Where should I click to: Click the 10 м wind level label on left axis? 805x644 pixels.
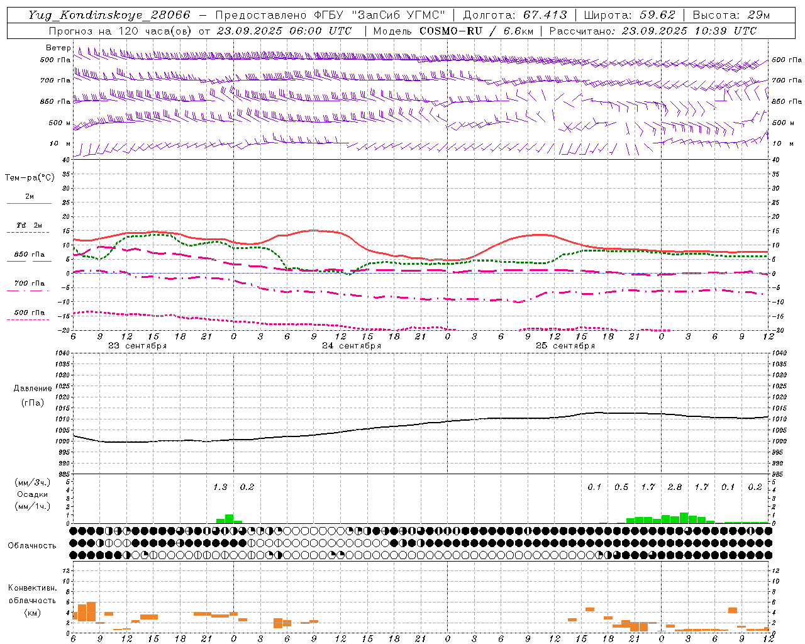[x=60, y=143]
